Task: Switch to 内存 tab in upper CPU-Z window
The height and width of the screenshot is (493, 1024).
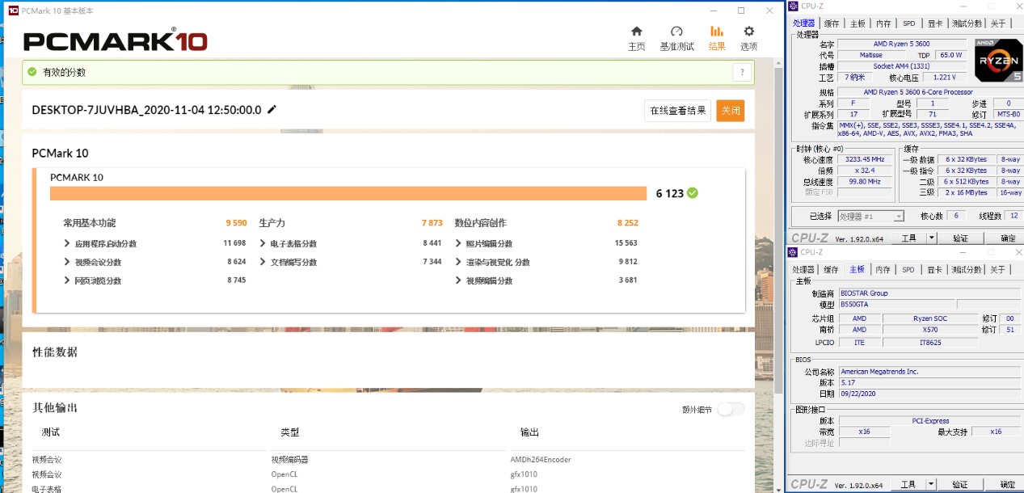Action: (883, 23)
